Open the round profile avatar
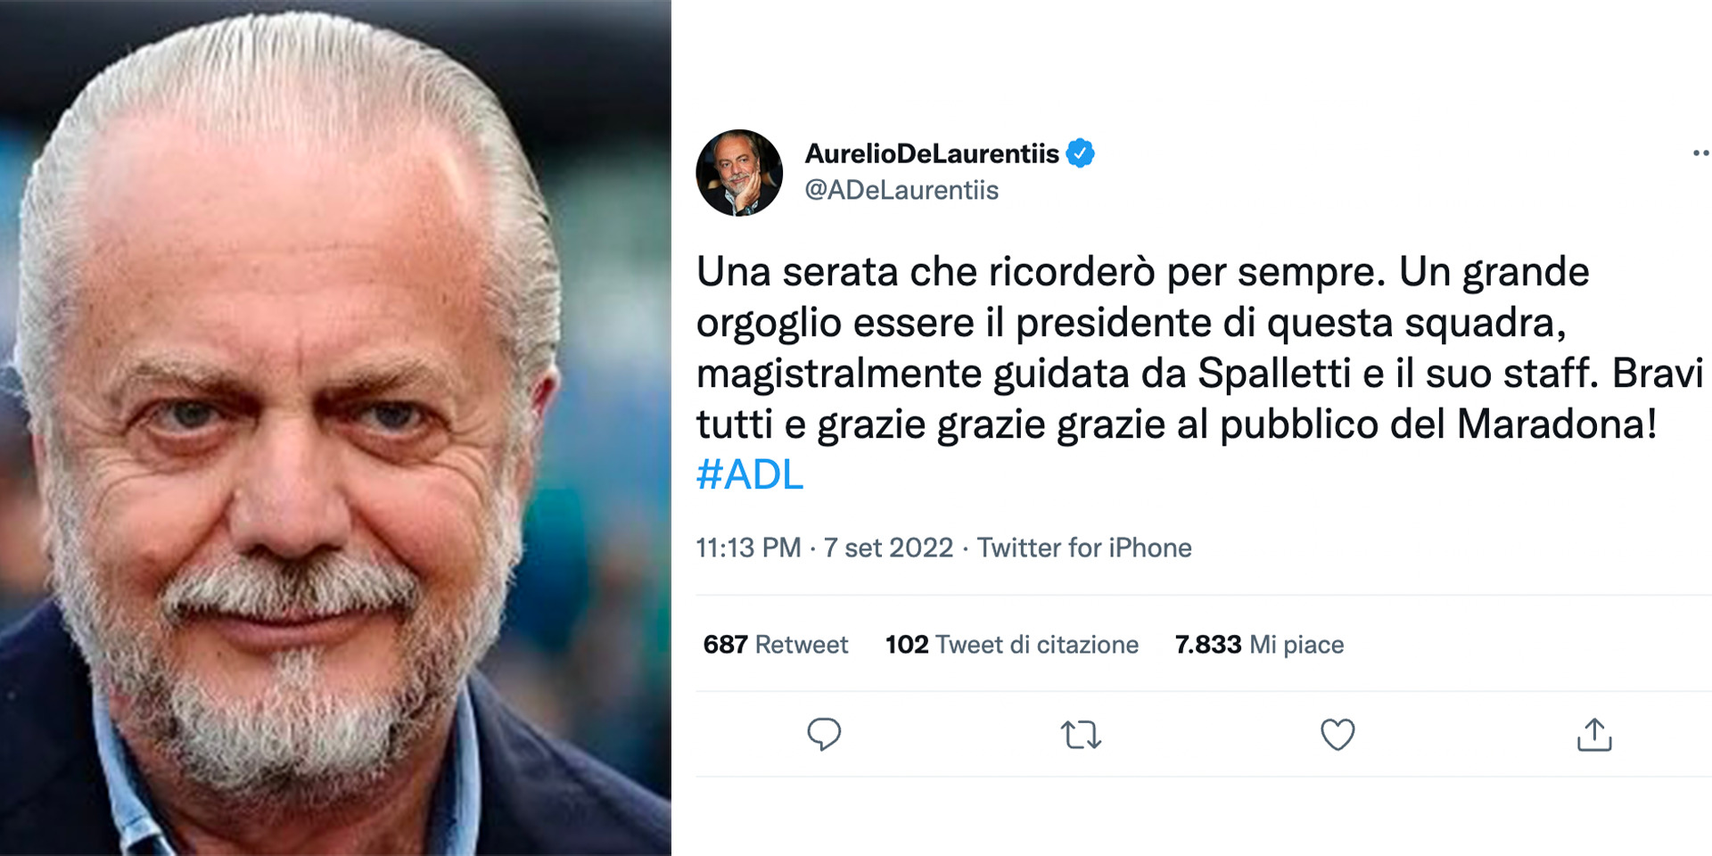 (x=739, y=172)
